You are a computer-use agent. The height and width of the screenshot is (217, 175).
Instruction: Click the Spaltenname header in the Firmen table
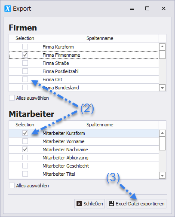coord(100,38)
